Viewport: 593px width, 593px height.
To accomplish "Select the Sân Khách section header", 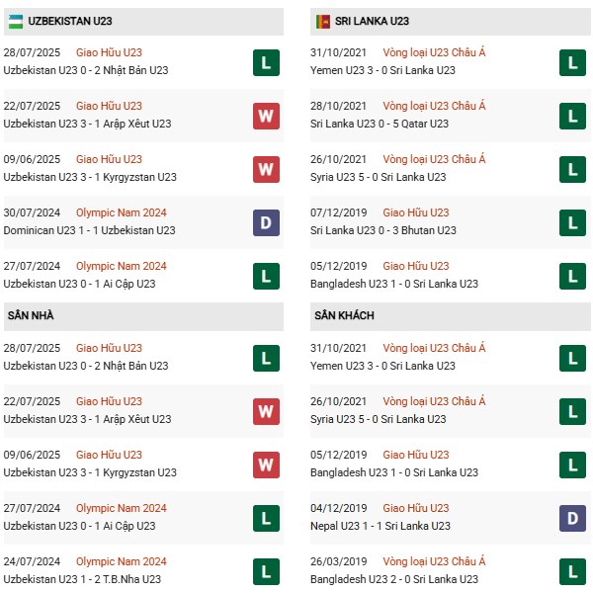I will tap(344, 316).
